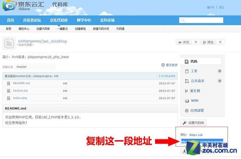Open the README.md file link
The height and width of the screenshot is (159, 241).
21,83
